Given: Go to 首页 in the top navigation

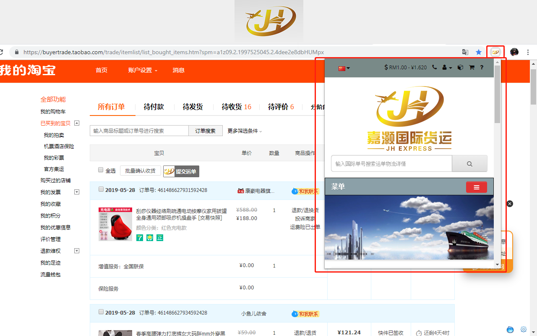Looking at the screenshot, I should point(102,70).
